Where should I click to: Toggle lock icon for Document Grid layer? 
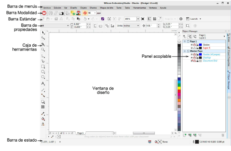[x=197, y=61]
